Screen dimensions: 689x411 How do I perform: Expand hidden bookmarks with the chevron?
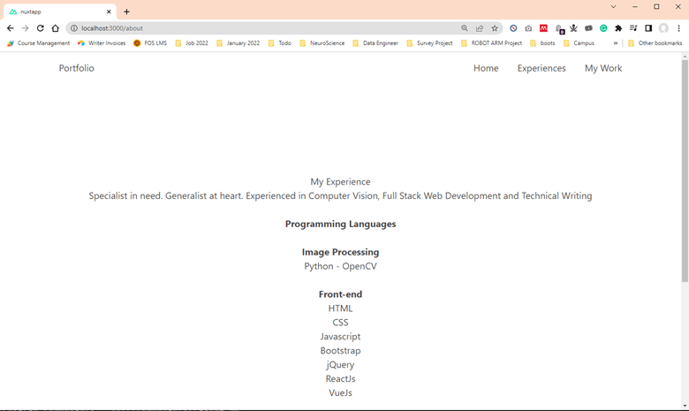[x=615, y=42]
